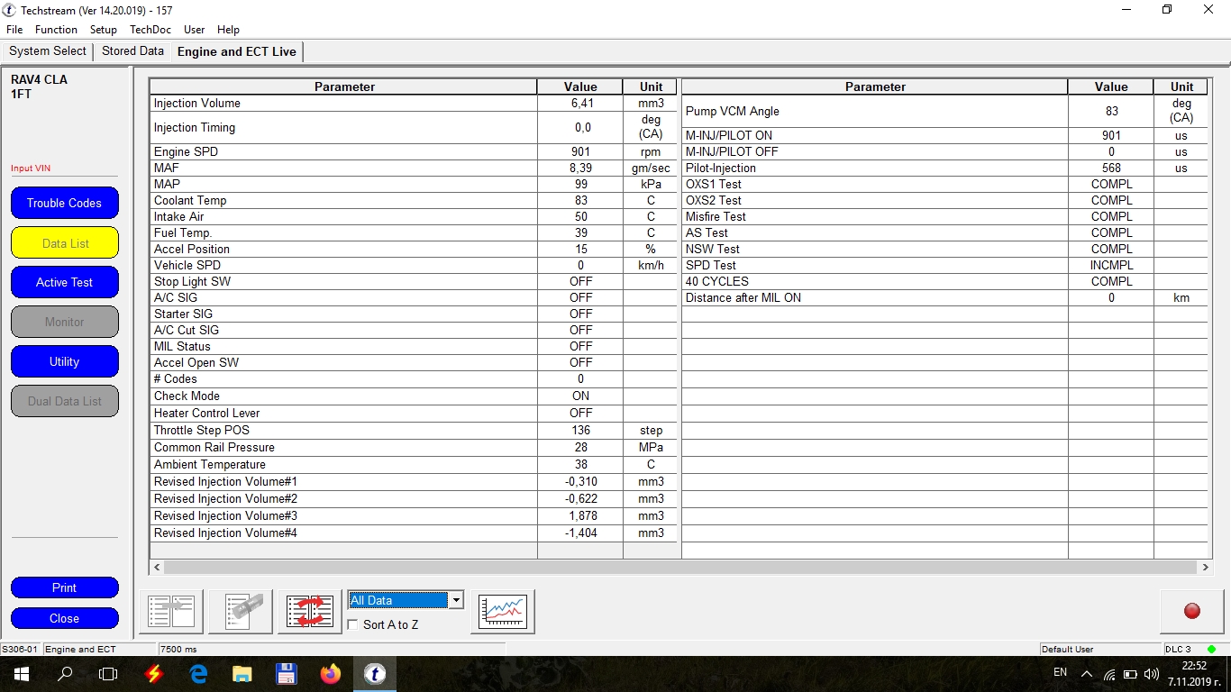Select the Check Mode row
The height and width of the screenshot is (692, 1231).
[x=414, y=396]
